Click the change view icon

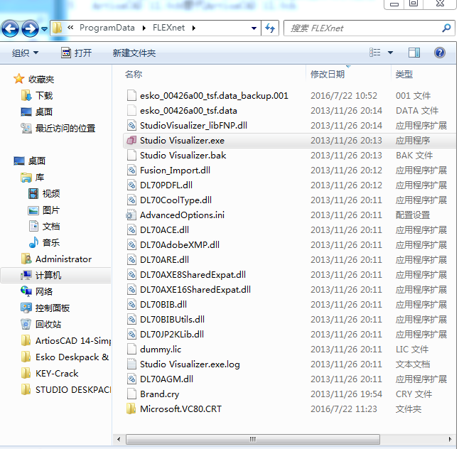(375, 53)
